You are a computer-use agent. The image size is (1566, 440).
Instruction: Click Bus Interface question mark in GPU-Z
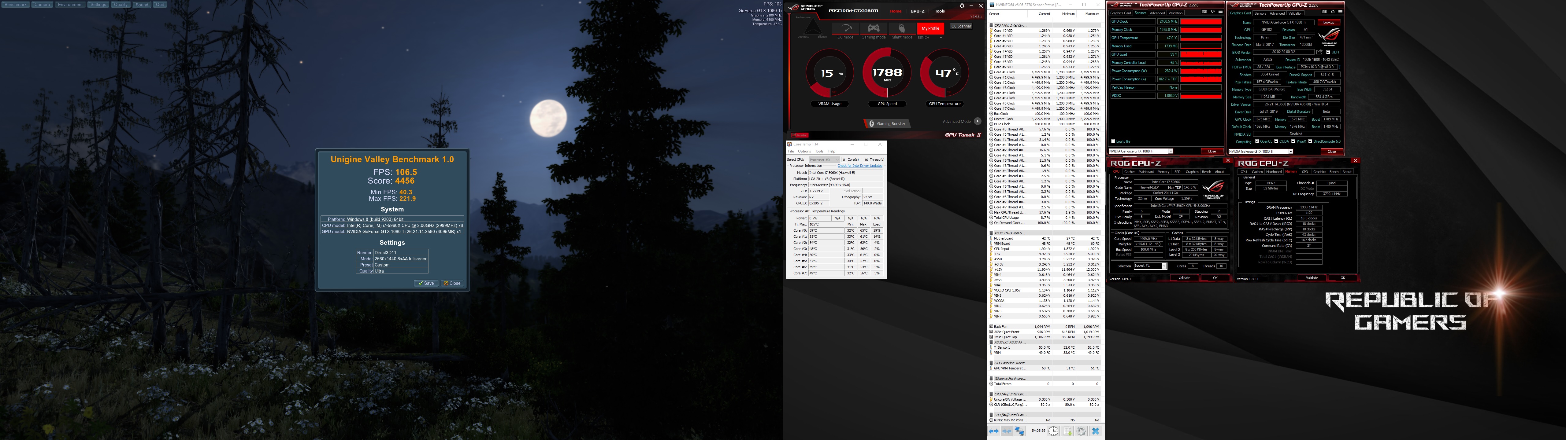(1339, 67)
